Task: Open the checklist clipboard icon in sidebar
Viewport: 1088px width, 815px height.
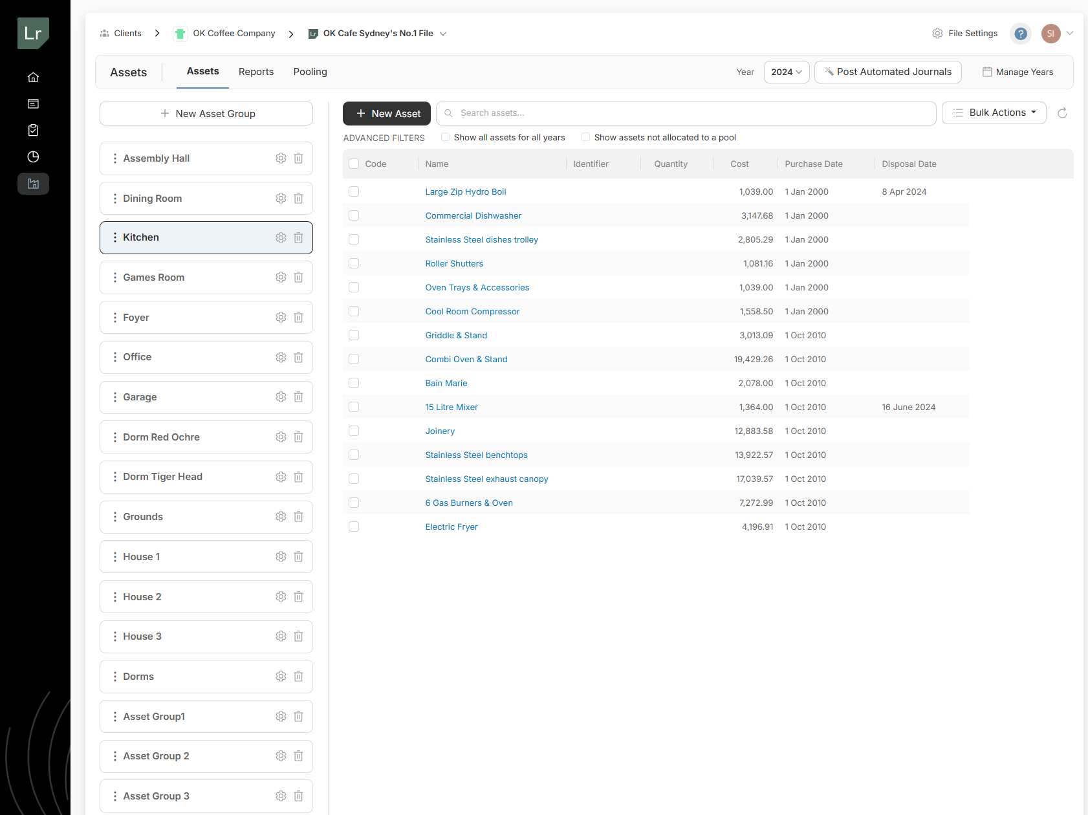Action: [33, 131]
